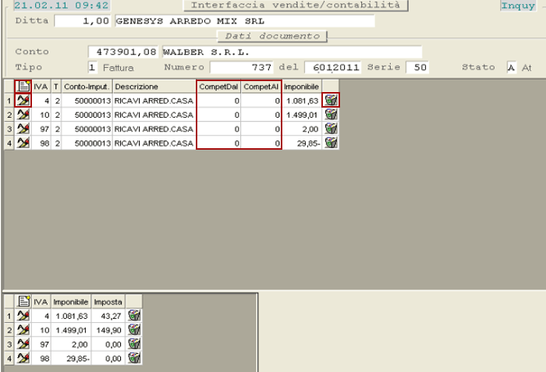Delete the revenue row with imponibile 1.081,63

(x=331, y=100)
